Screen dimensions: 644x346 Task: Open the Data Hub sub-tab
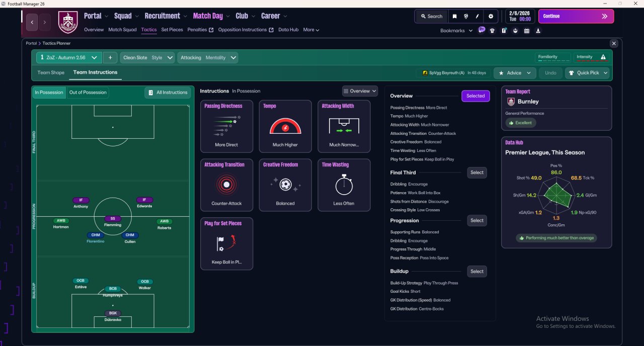289,30
